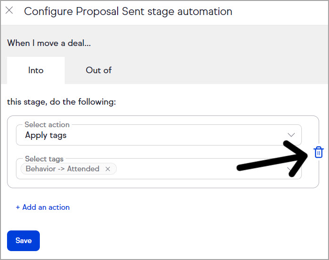Screen dimensions: 329x260
Task: Click the "When I move a deal..." text
Action: 49,43
